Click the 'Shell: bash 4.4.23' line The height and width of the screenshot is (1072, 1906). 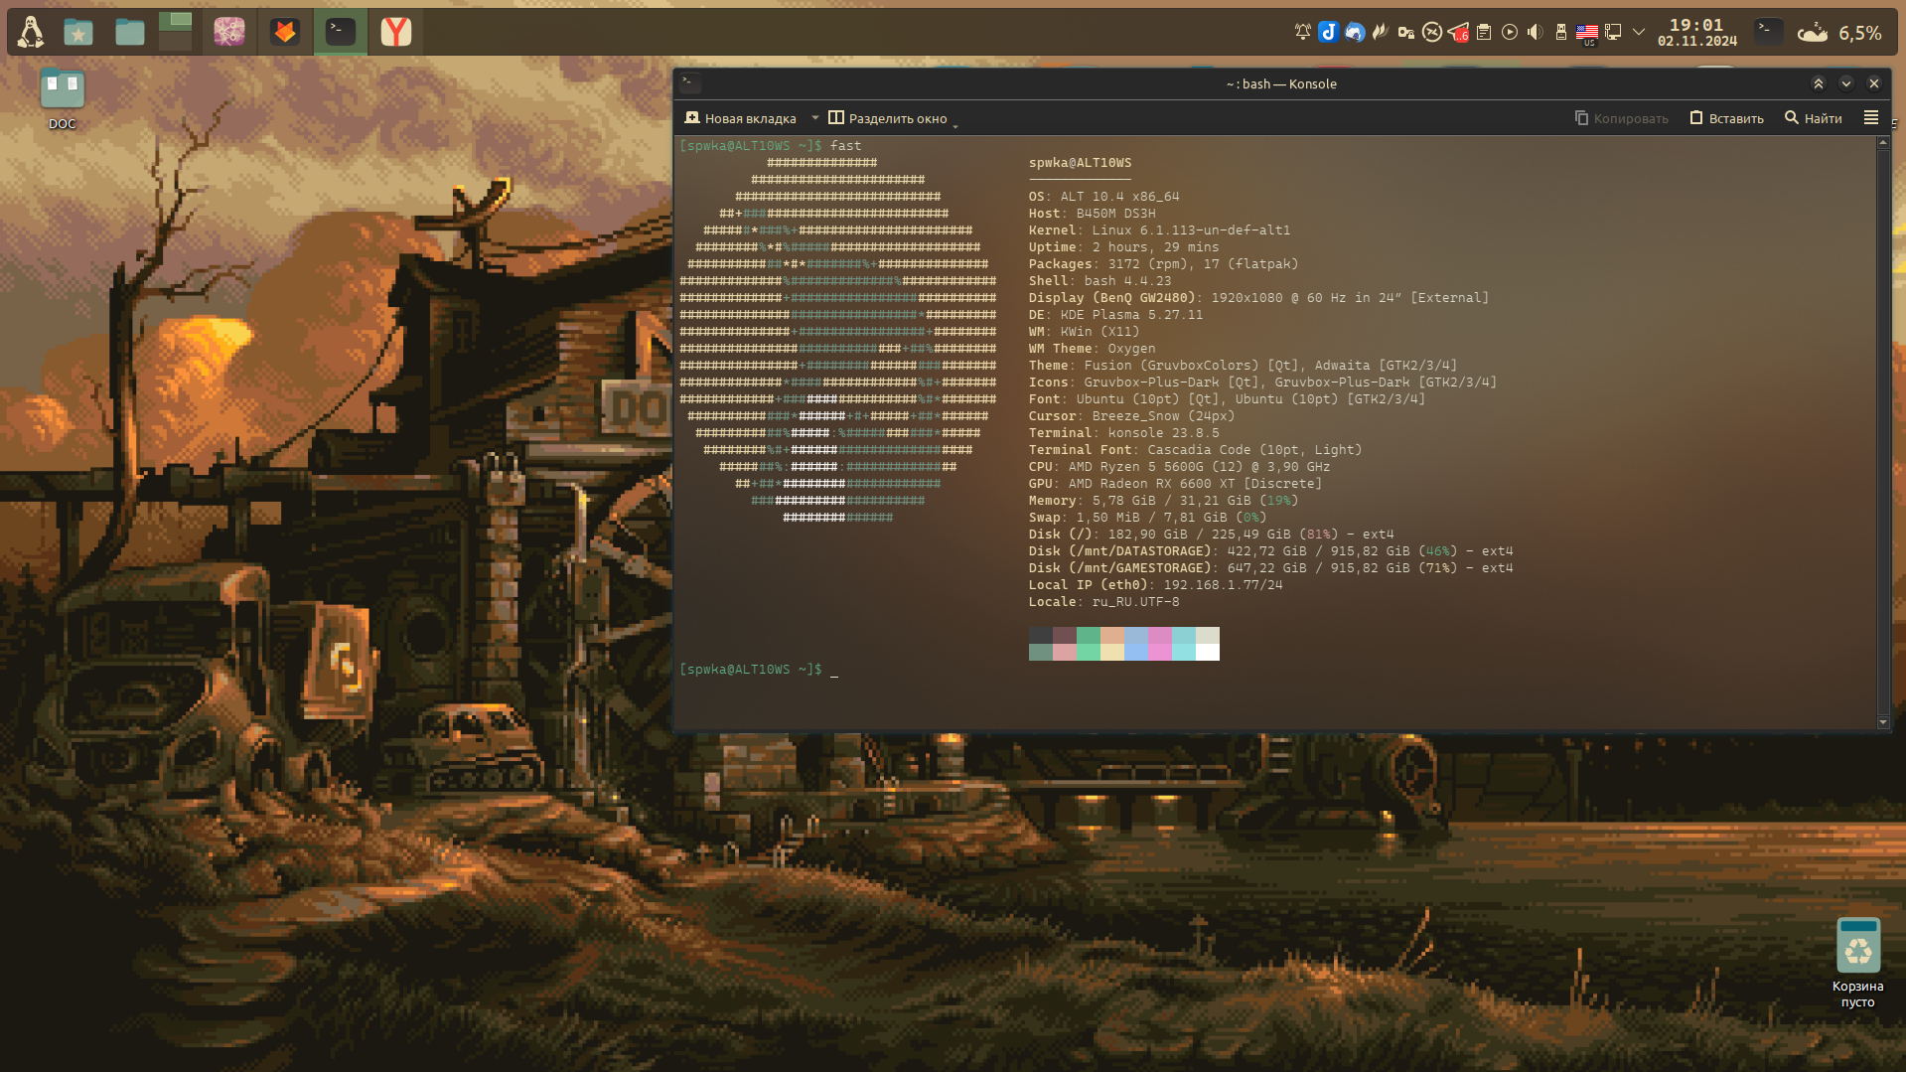[x=1100, y=281]
